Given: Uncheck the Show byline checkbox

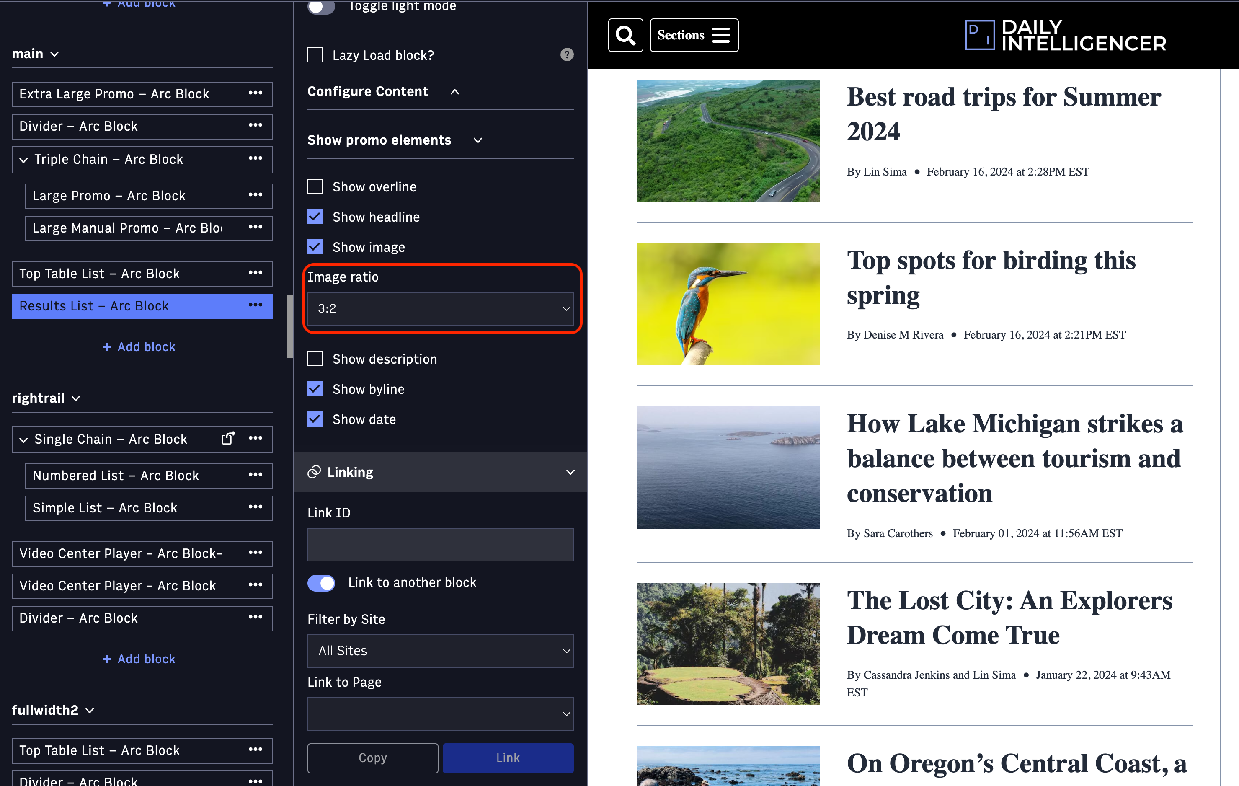Looking at the screenshot, I should pos(315,389).
